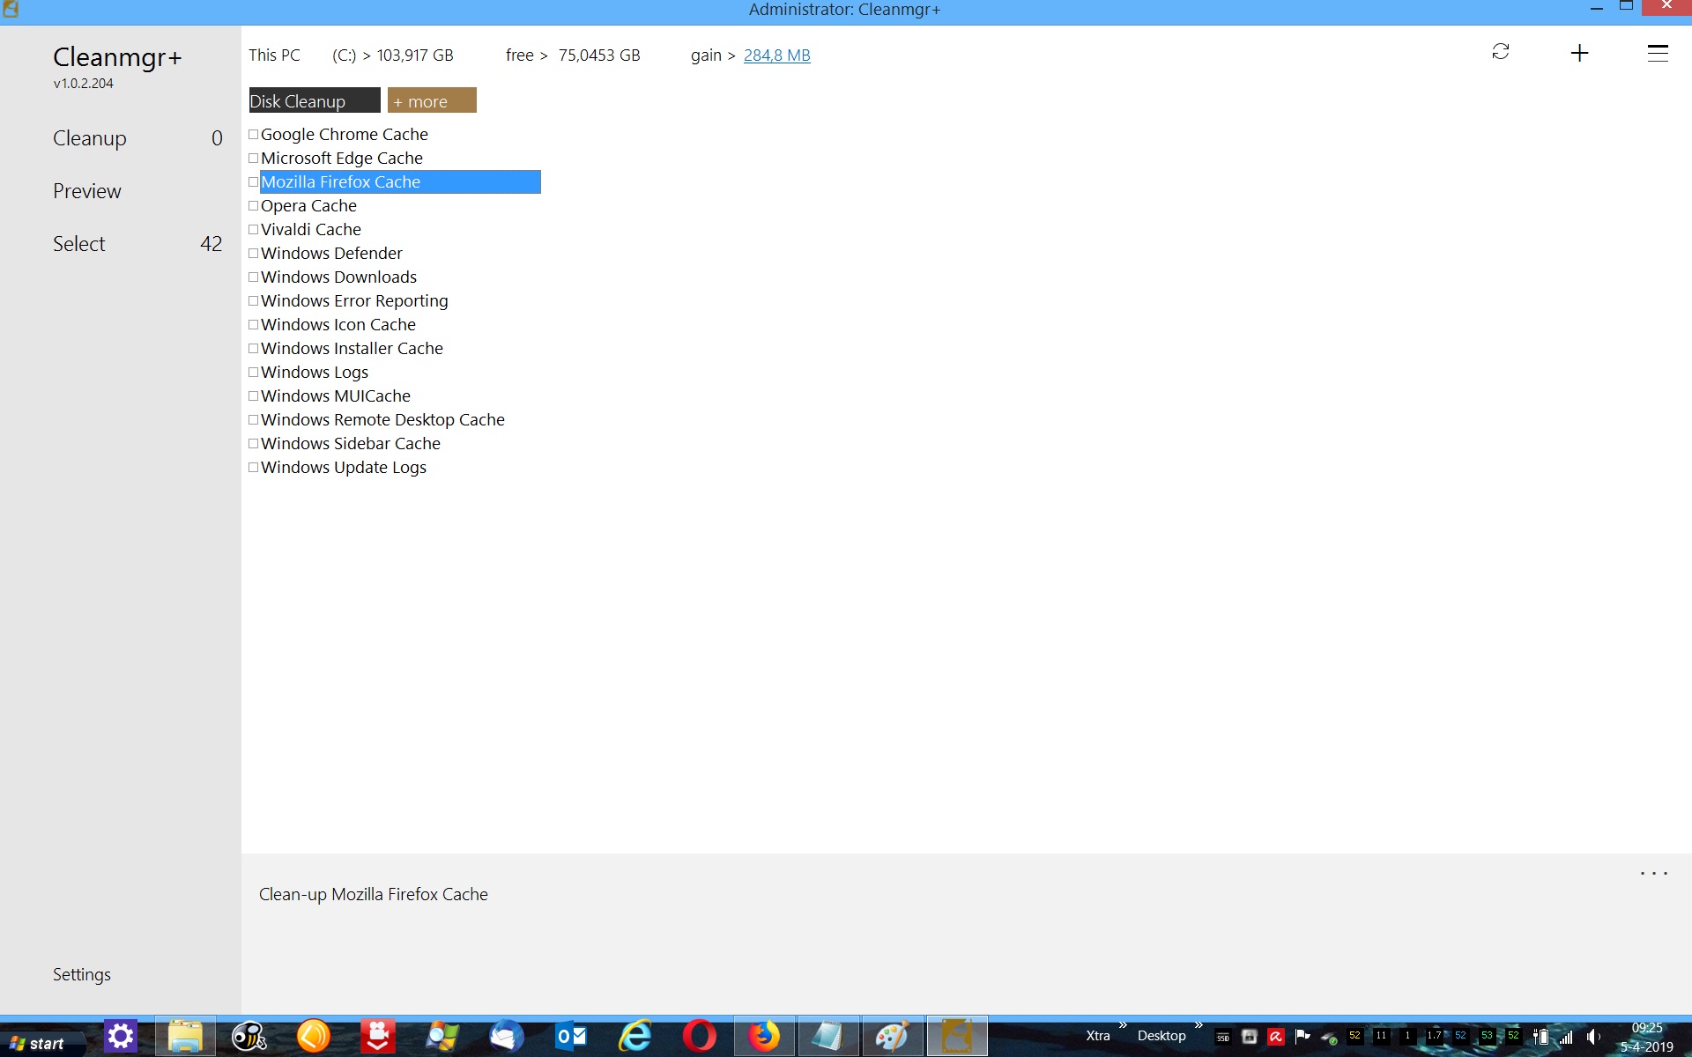Image resolution: width=1692 pixels, height=1057 pixels.
Task: Check the Windows Downloads checkbox
Action: (254, 277)
